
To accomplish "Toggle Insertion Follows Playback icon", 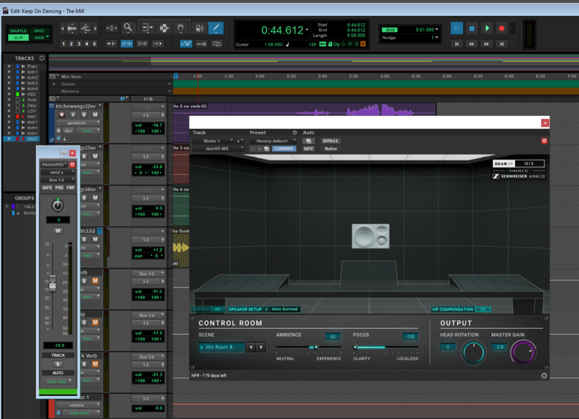I will [158, 43].
